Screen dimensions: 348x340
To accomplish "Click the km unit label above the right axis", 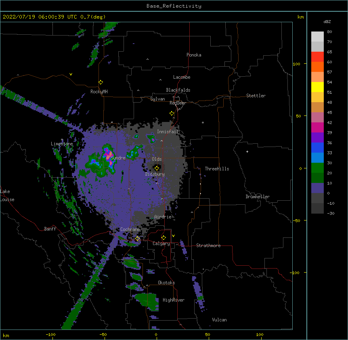I will [x=301, y=17].
